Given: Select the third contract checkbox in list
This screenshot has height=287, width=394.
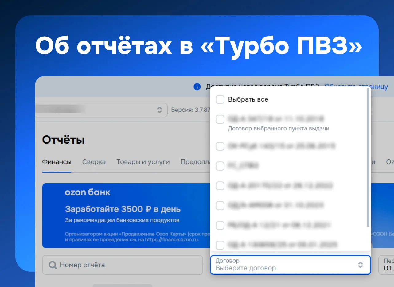Looking at the screenshot, I should (220, 166).
